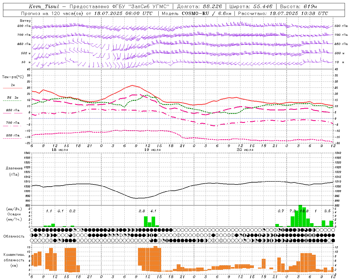
Task: Click the 18.8 precipitation total value
Action: (304, 211)
